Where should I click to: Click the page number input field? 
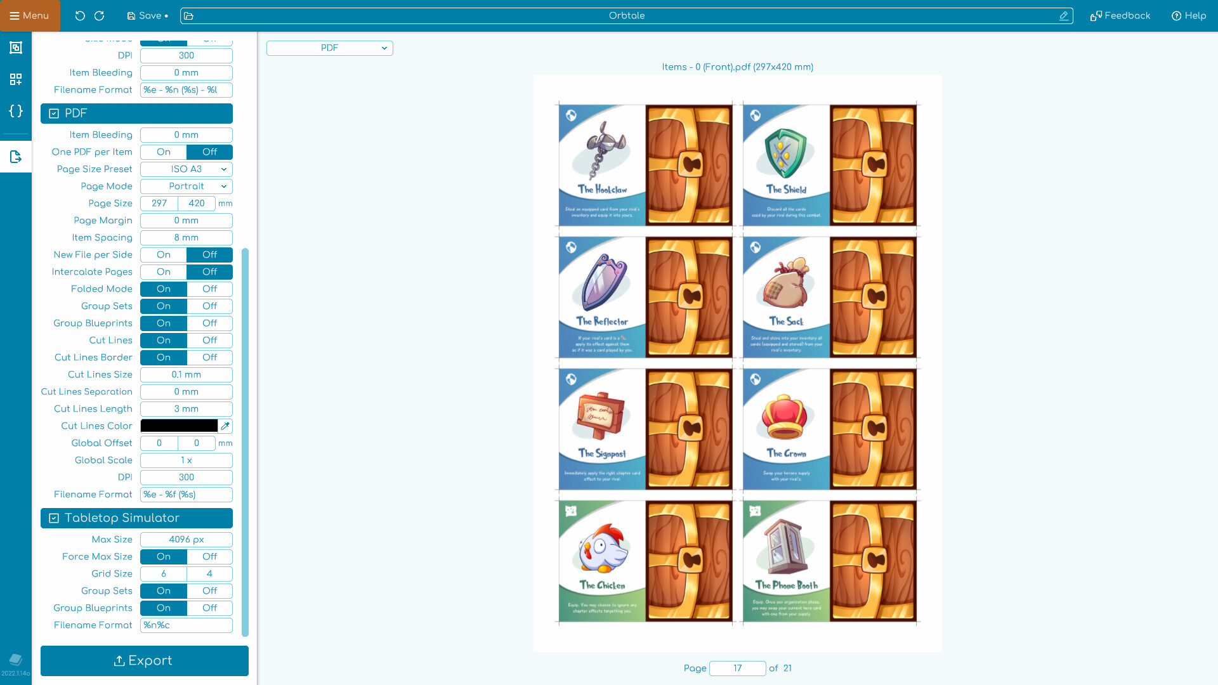[737, 669]
